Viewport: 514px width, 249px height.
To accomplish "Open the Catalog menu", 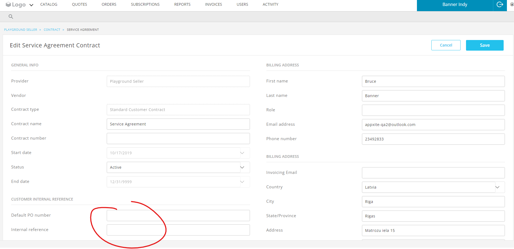I will click(49, 4).
